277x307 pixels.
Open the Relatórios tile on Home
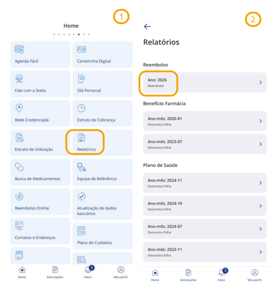[103, 143]
